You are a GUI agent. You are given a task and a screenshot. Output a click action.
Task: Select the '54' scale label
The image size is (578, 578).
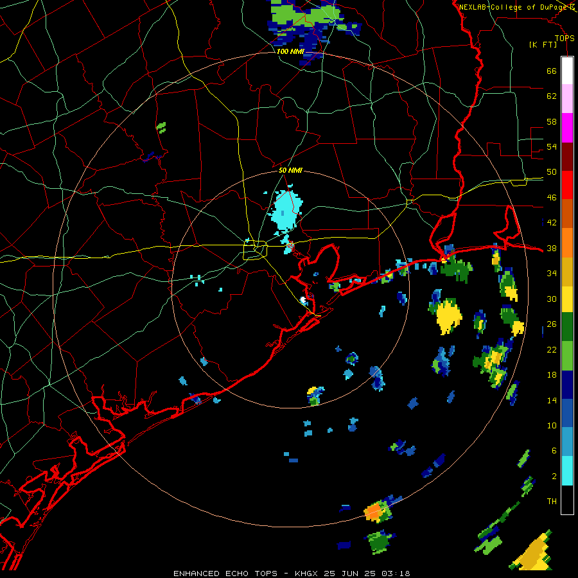[x=552, y=146]
